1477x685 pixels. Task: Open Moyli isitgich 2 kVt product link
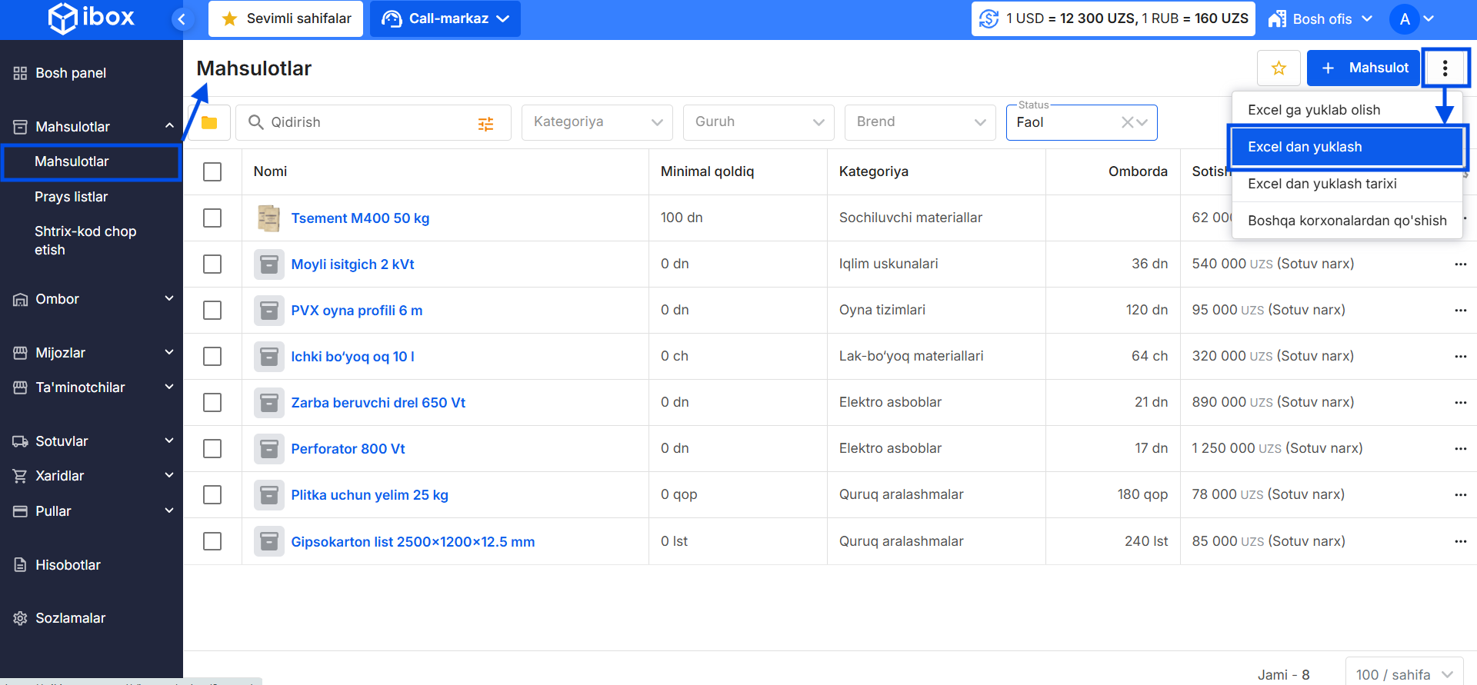(352, 264)
